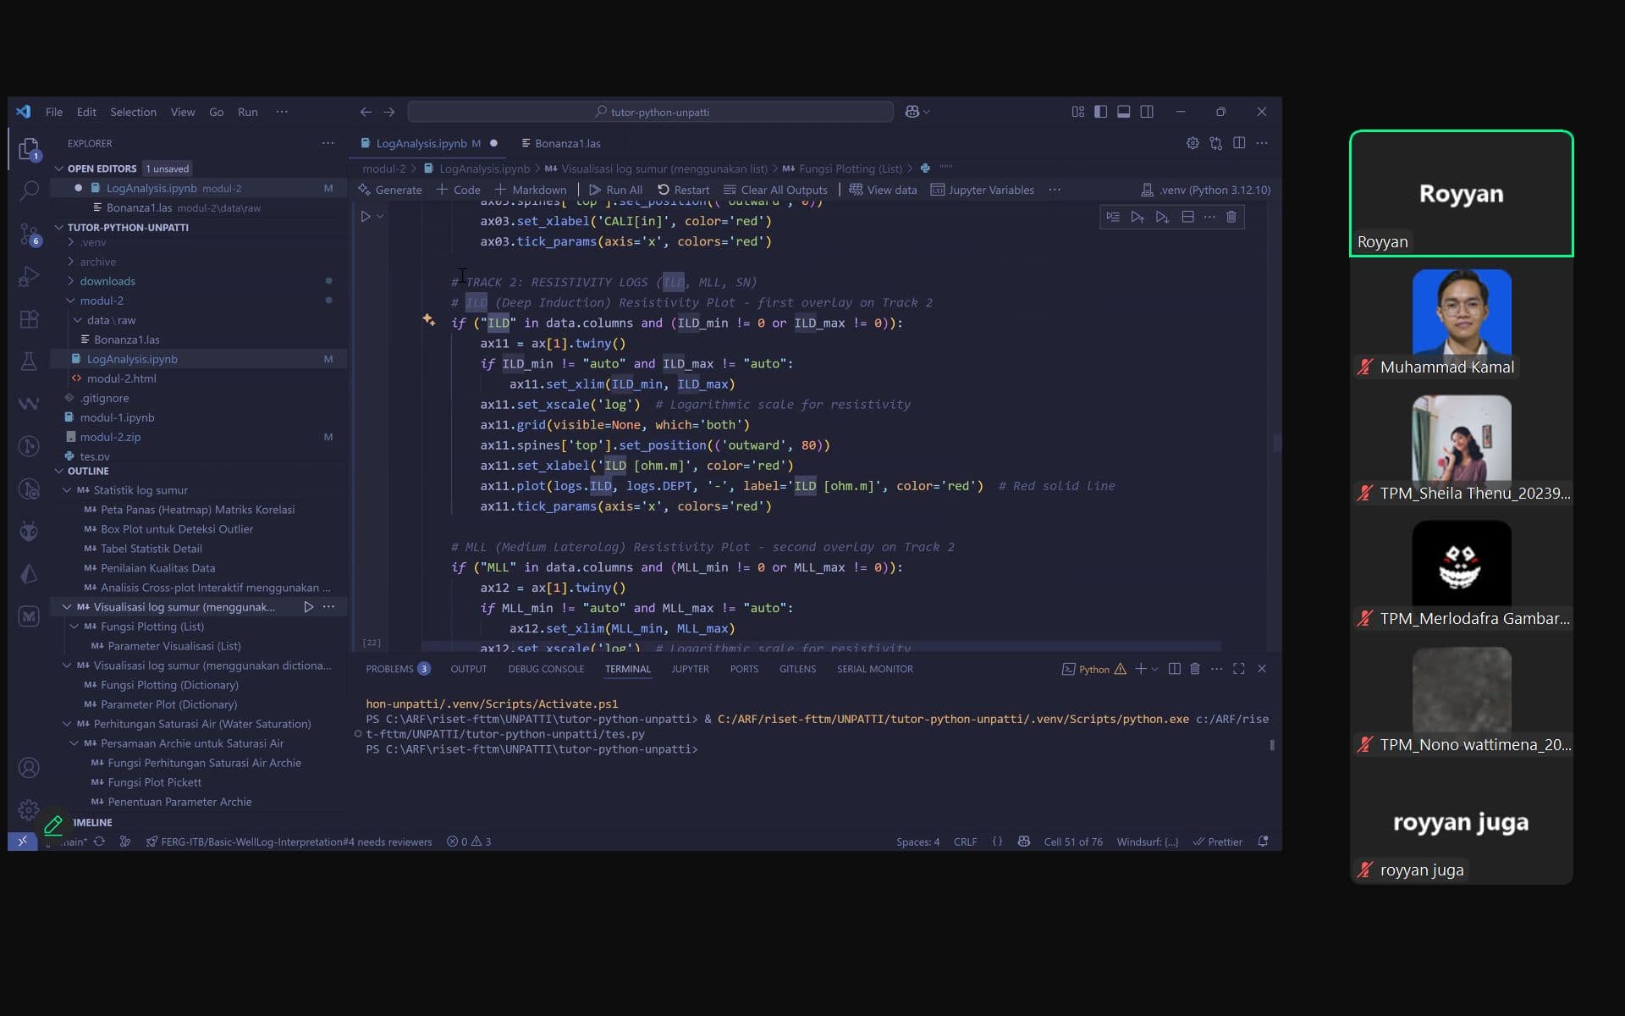Image resolution: width=1625 pixels, height=1016 pixels.
Task: Open Run and Debug view
Action: pos(29,276)
